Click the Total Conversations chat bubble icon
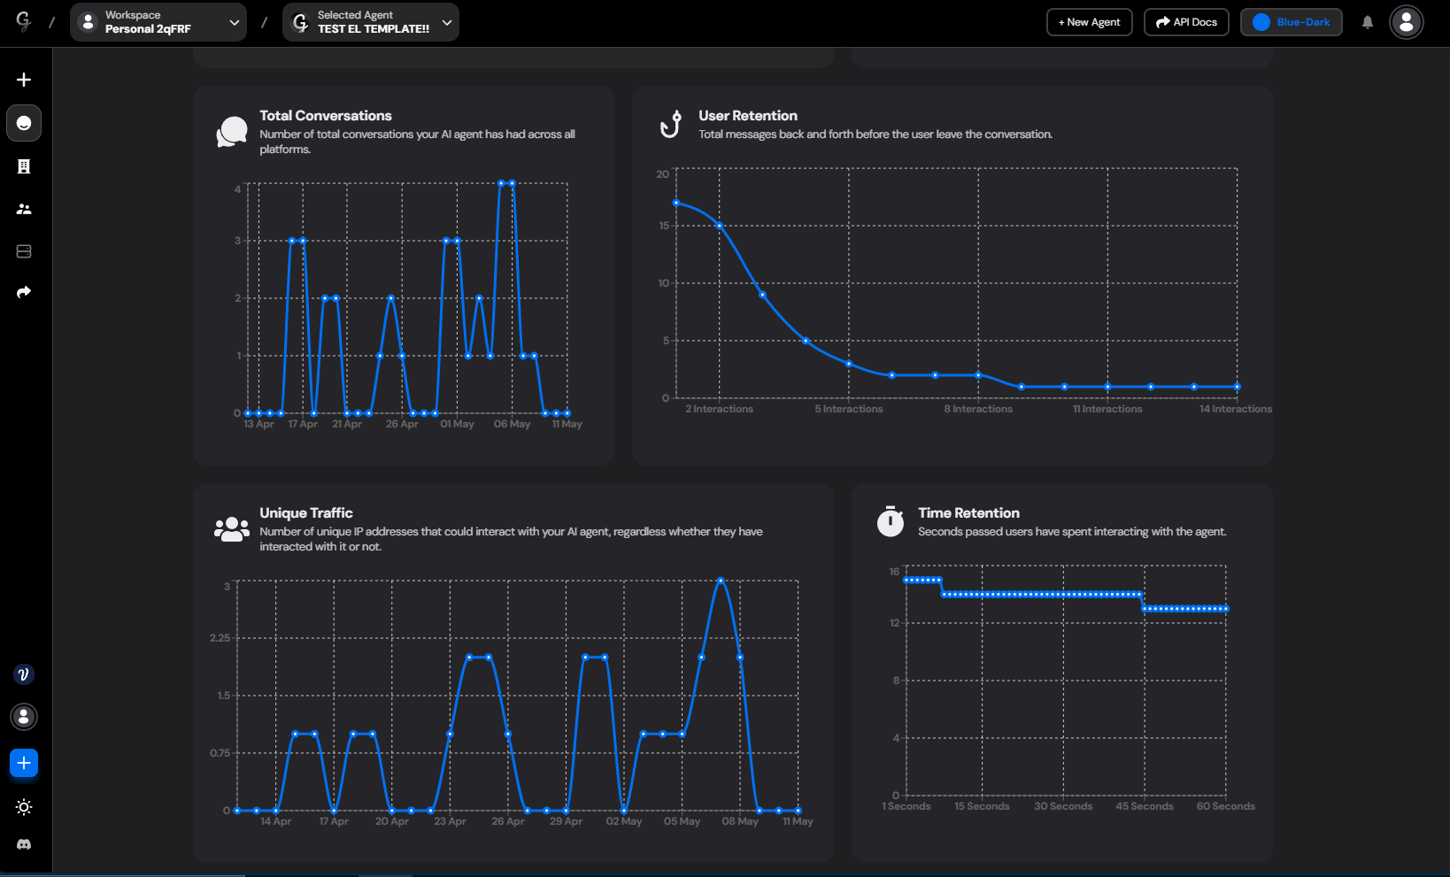Screen dimensions: 1450x877 [232, 132]
